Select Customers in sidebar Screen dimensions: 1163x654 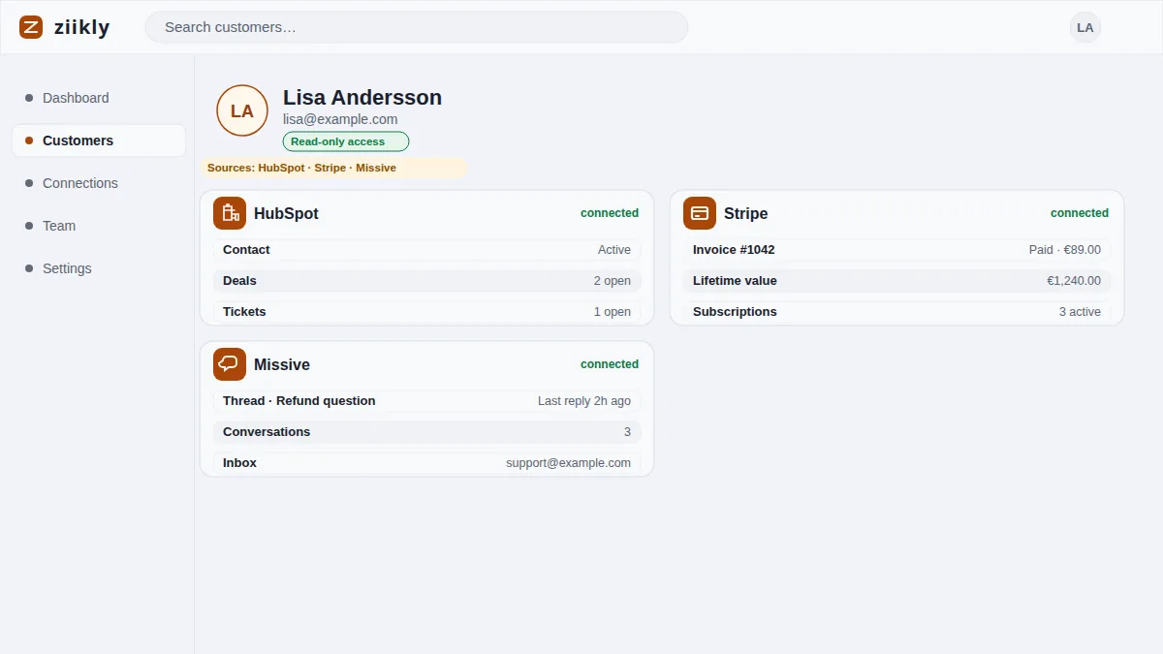[x=99, y=140]
